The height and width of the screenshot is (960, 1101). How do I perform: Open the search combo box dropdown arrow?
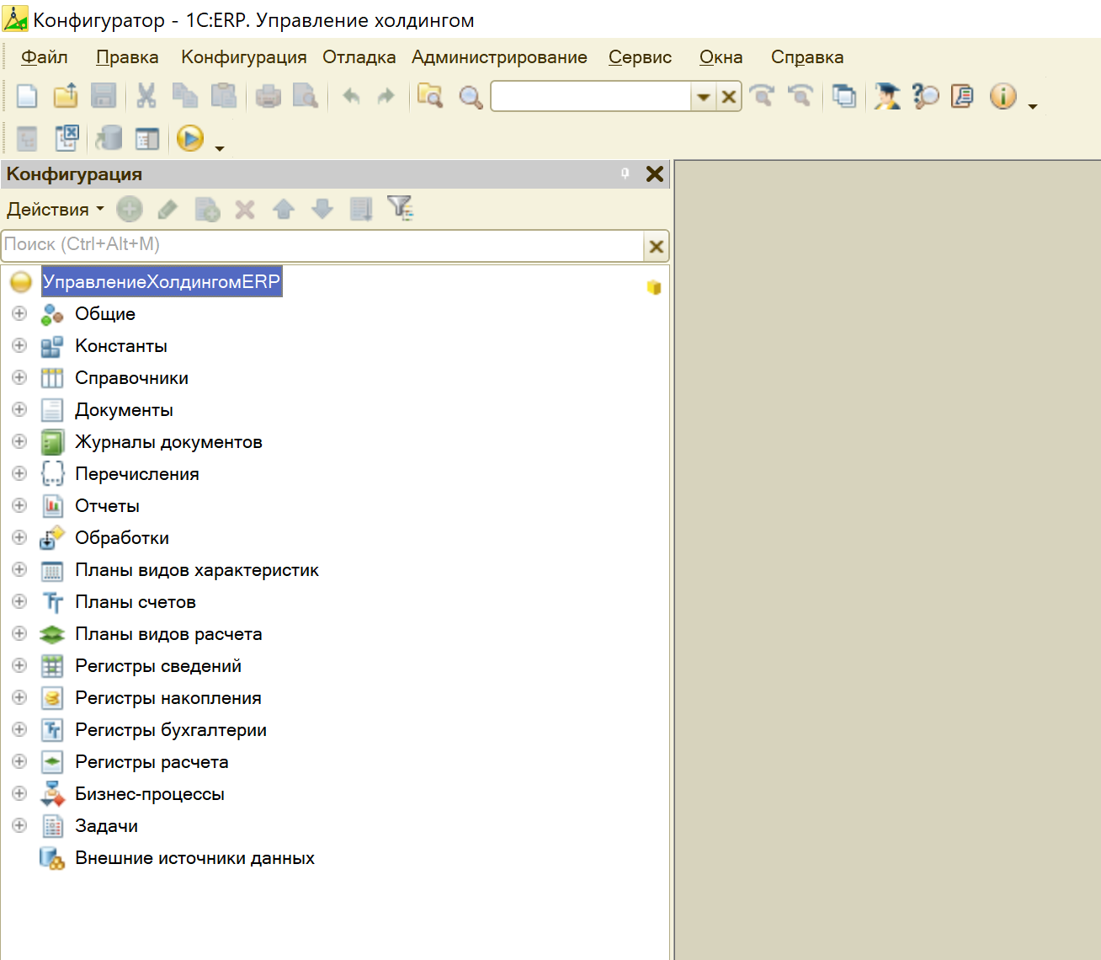coord(704,97)
